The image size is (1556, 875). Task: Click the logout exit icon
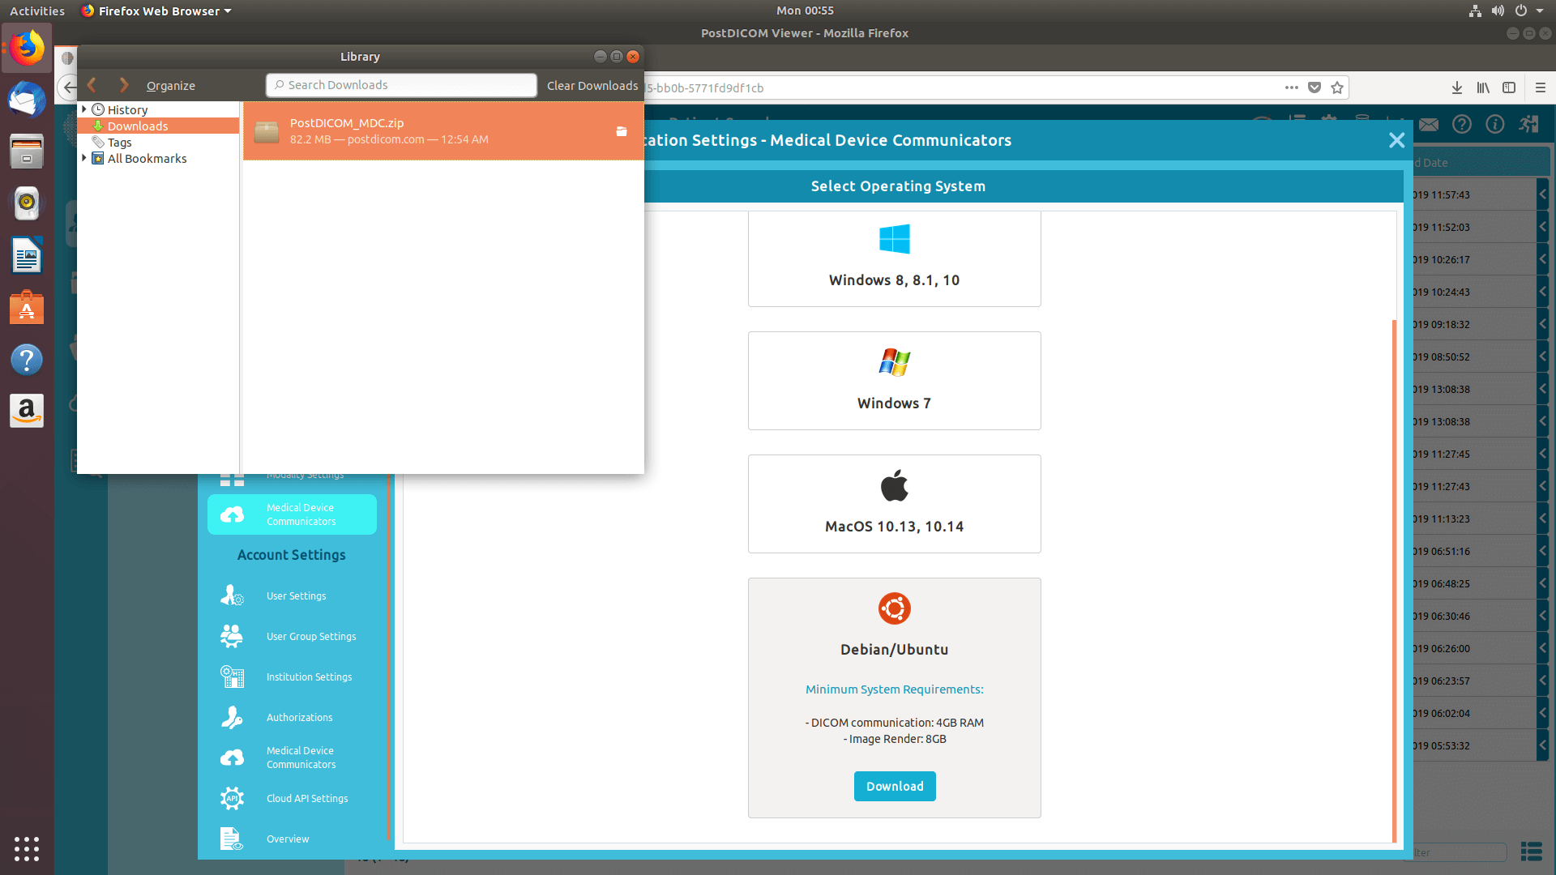(1528, 124)
